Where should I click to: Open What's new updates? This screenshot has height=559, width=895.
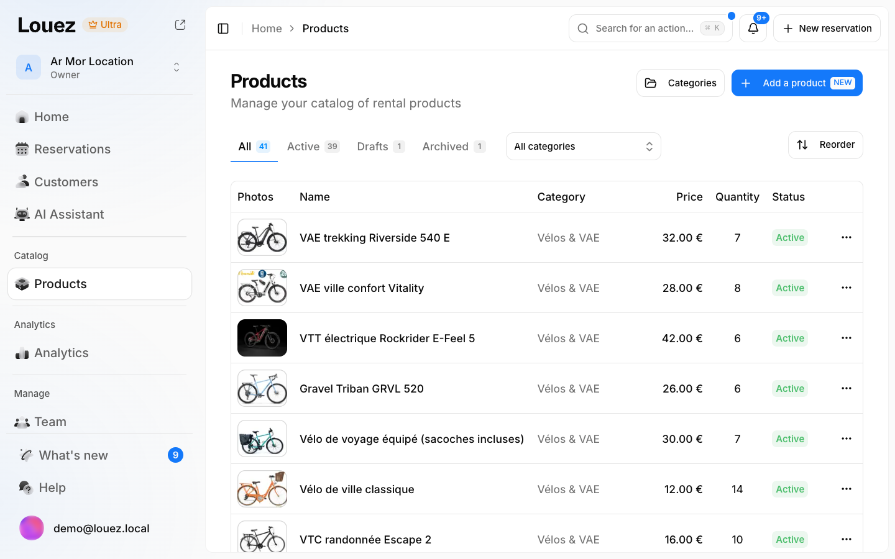pyautogui.click(x=99, y=455)
